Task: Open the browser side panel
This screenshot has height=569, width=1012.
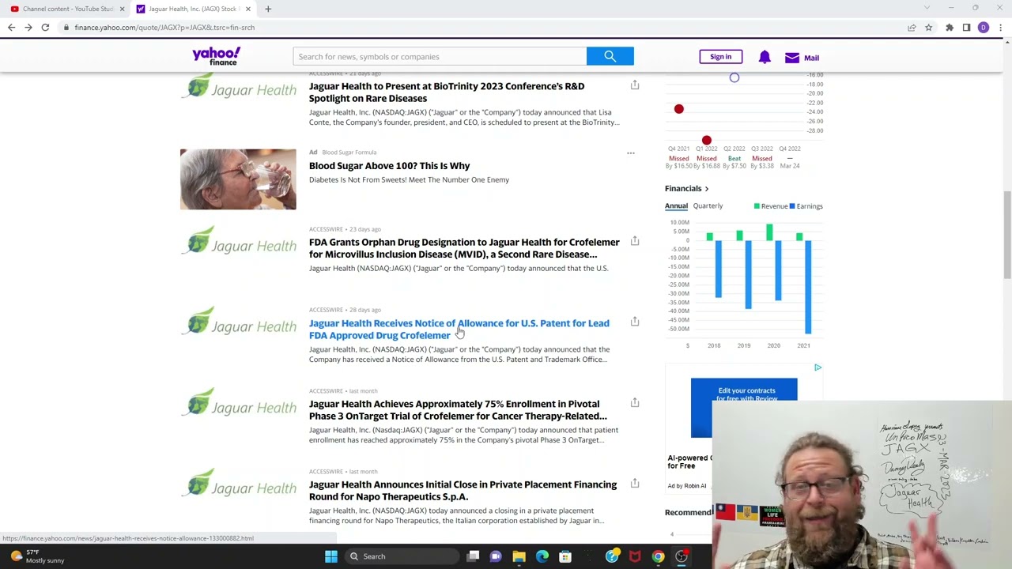Action: point(966,28)
